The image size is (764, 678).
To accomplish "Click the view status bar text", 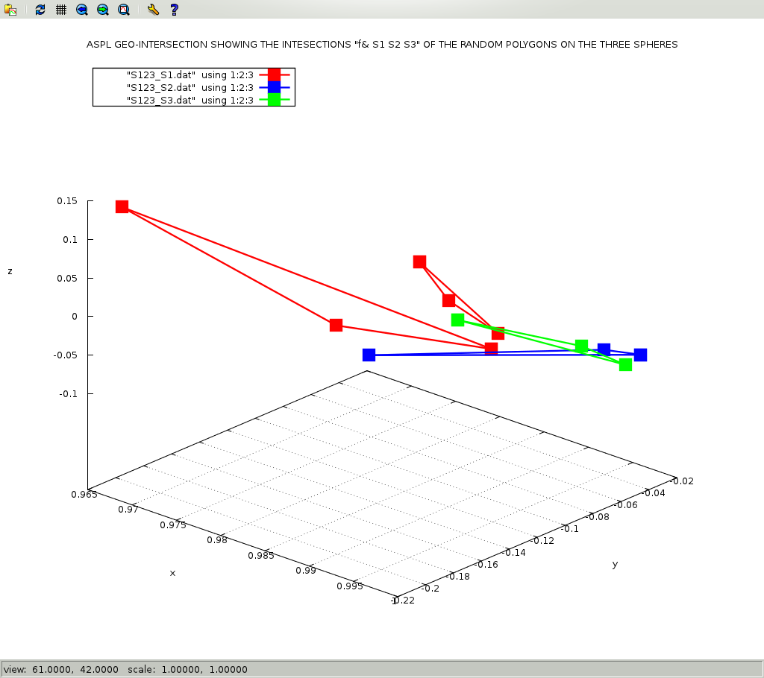I will (x=125, y=669).
